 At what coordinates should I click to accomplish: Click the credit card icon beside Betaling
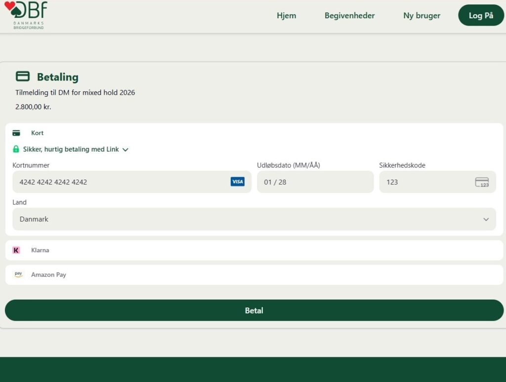click(23, 76)
